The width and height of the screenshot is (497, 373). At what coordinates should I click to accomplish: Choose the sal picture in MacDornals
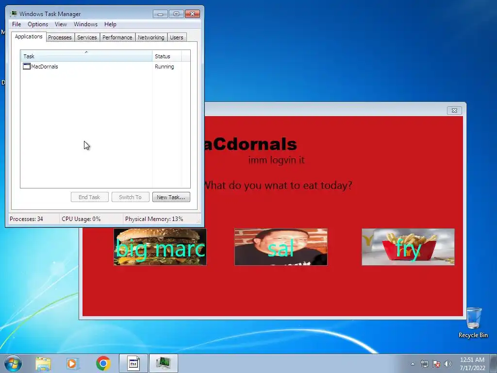point(281,247)
